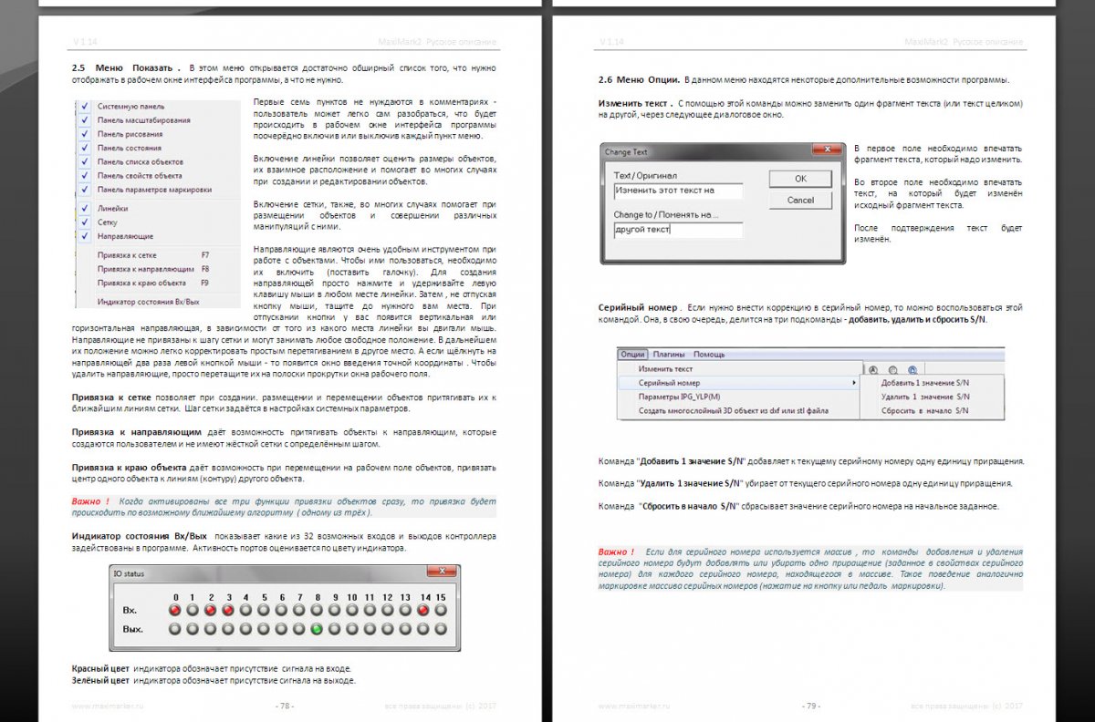Select Добавить 1 значение S/N
The height and width of the screenshot is (722, 1095).
pyautogui.click(x=925, y=384)
